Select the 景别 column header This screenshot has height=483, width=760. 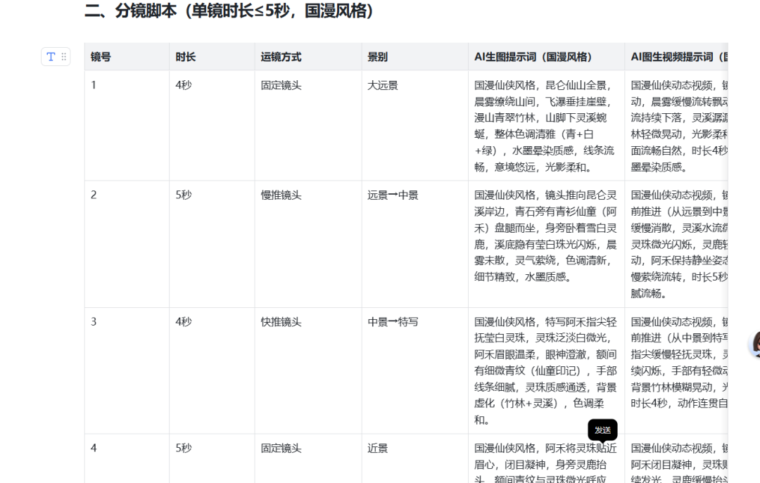tap(377, 57)
